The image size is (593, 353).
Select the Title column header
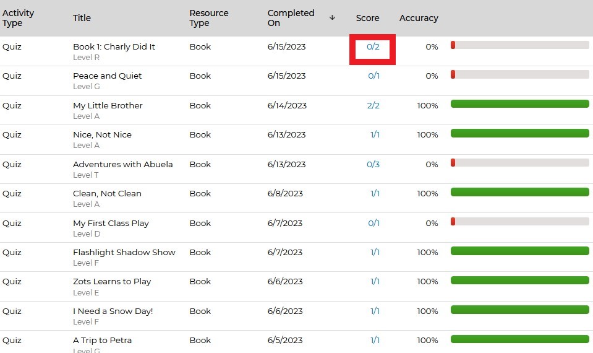82,18
